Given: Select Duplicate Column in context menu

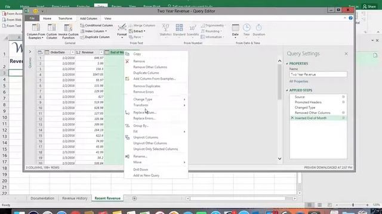Looking at the screenshot, I should coord(146,73).
